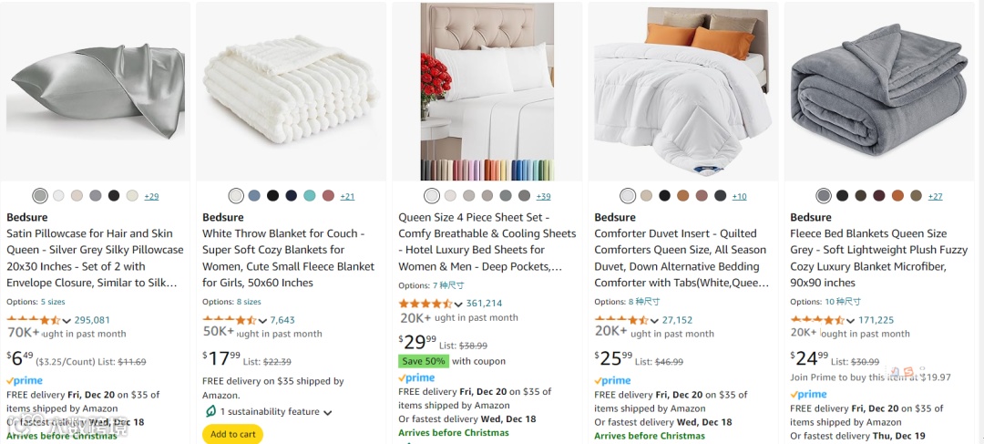Open the sustainability feature leaf icon
The image size is (984, 444).
coord(210,412)
